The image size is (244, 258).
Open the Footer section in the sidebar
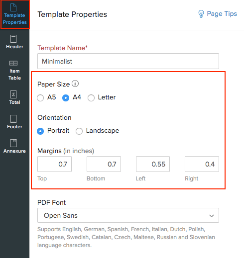pos(14,122)
